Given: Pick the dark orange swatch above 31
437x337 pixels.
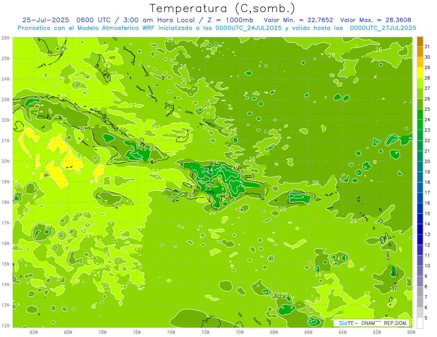Looking at the screenshot, I should 420,41.
